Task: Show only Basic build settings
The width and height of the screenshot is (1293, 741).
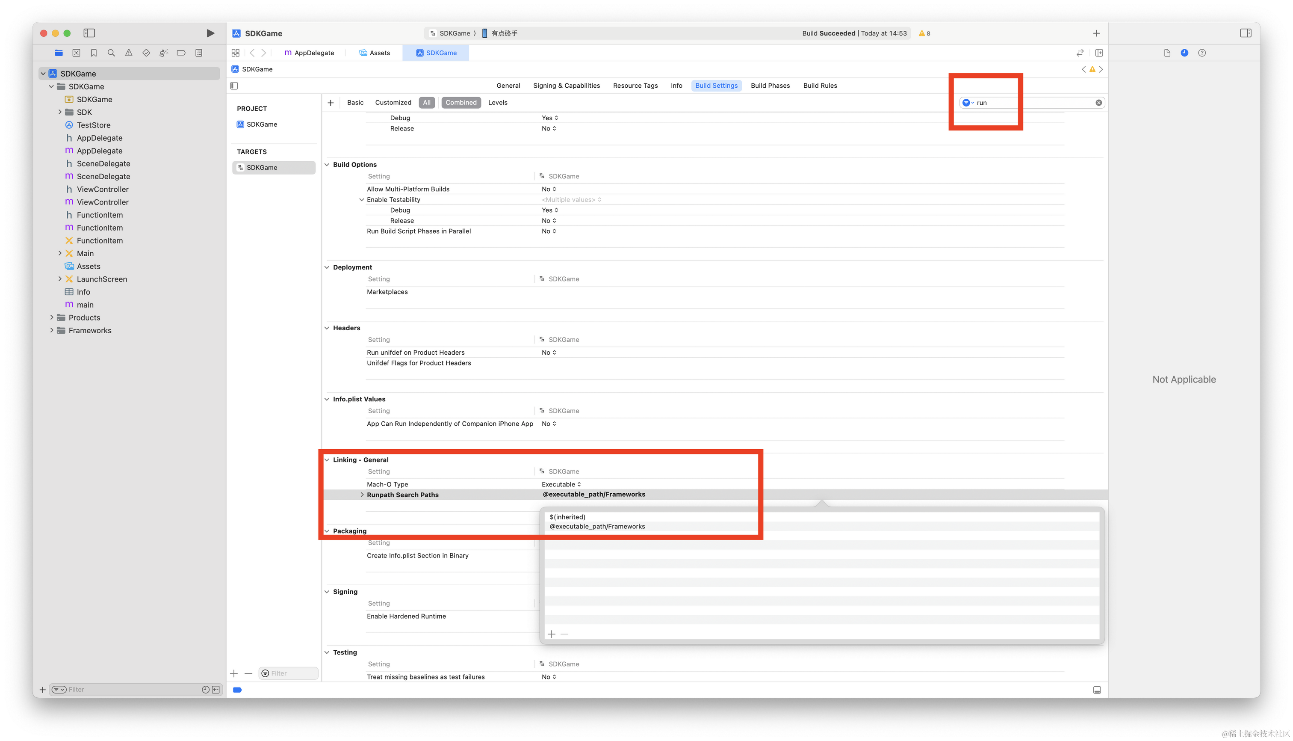Action: coord(355,103)
